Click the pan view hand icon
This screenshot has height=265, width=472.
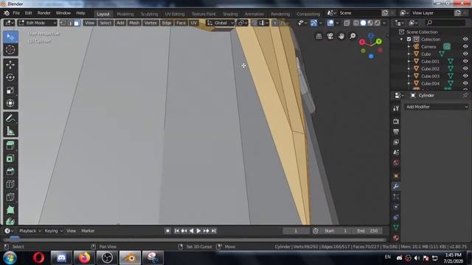click(x=341, y=36)
